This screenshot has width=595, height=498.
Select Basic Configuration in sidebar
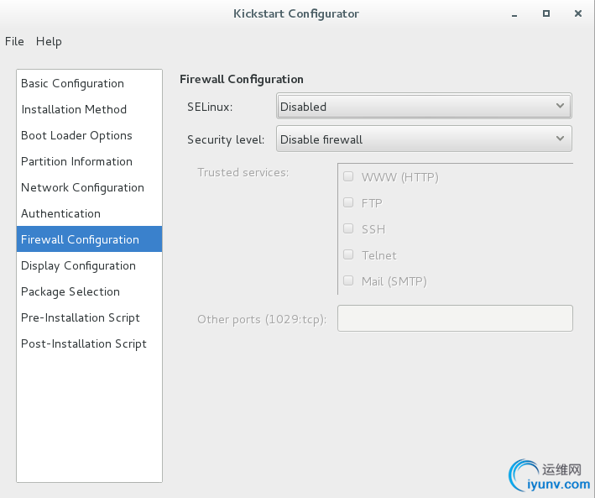(x=72, y=83)
